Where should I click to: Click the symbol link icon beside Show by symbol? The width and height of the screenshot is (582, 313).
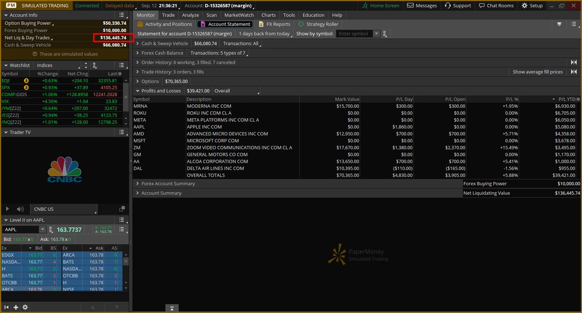tap(385, 34)
